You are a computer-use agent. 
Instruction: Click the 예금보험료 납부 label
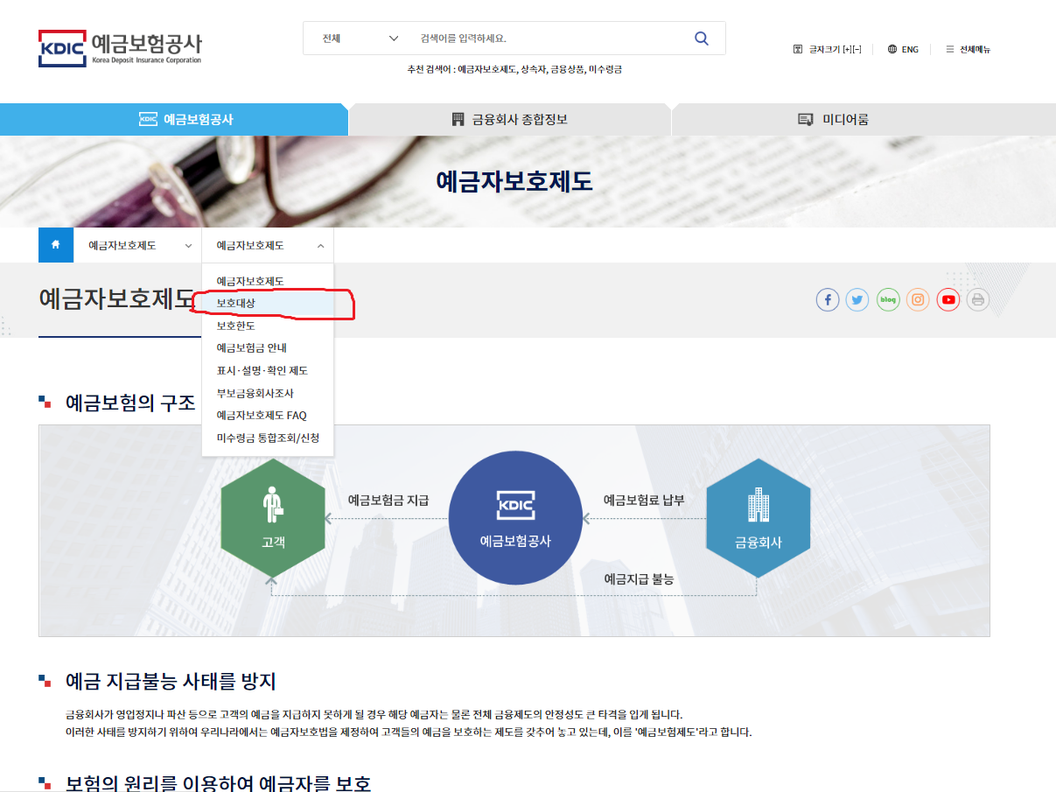point(644,501)
